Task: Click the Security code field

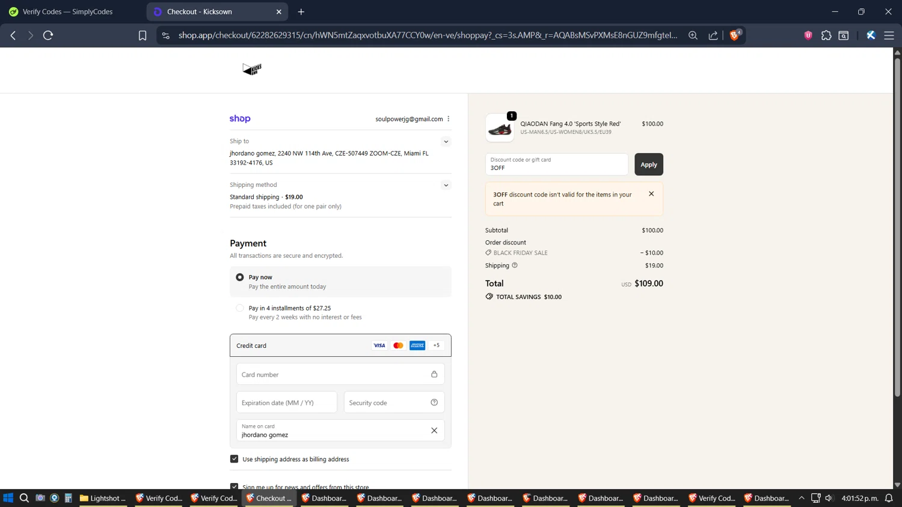Action: pyautogui.click(x=394, y=402)
